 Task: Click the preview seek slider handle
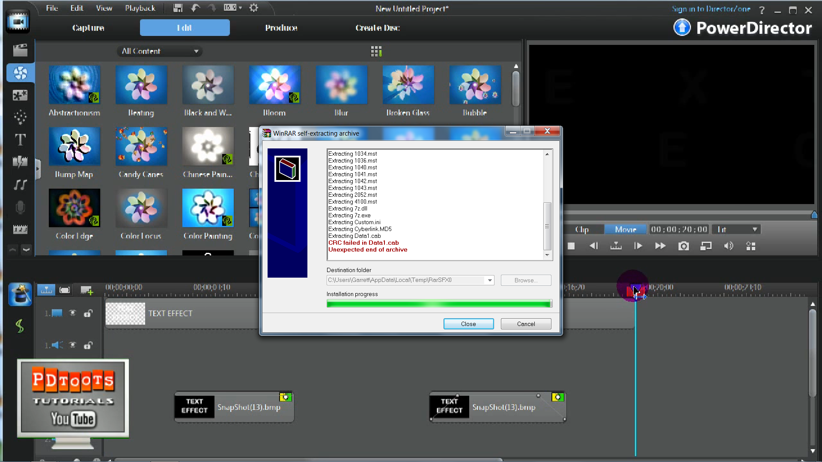coord(814,215)
